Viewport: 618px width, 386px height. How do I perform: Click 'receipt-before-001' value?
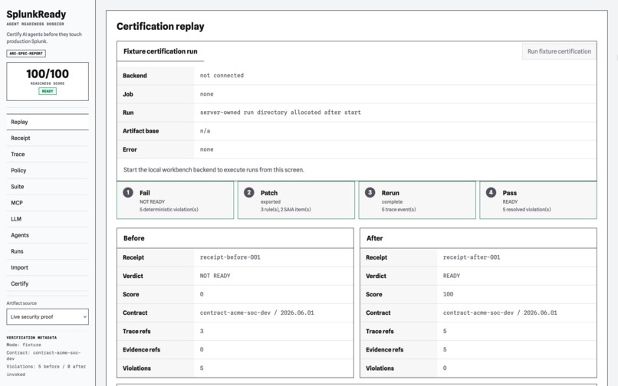pyautogui.click(x=230, y=257)
